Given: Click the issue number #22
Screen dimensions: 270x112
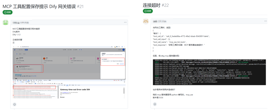Looking at the screenshot, I should pos(165,5).
